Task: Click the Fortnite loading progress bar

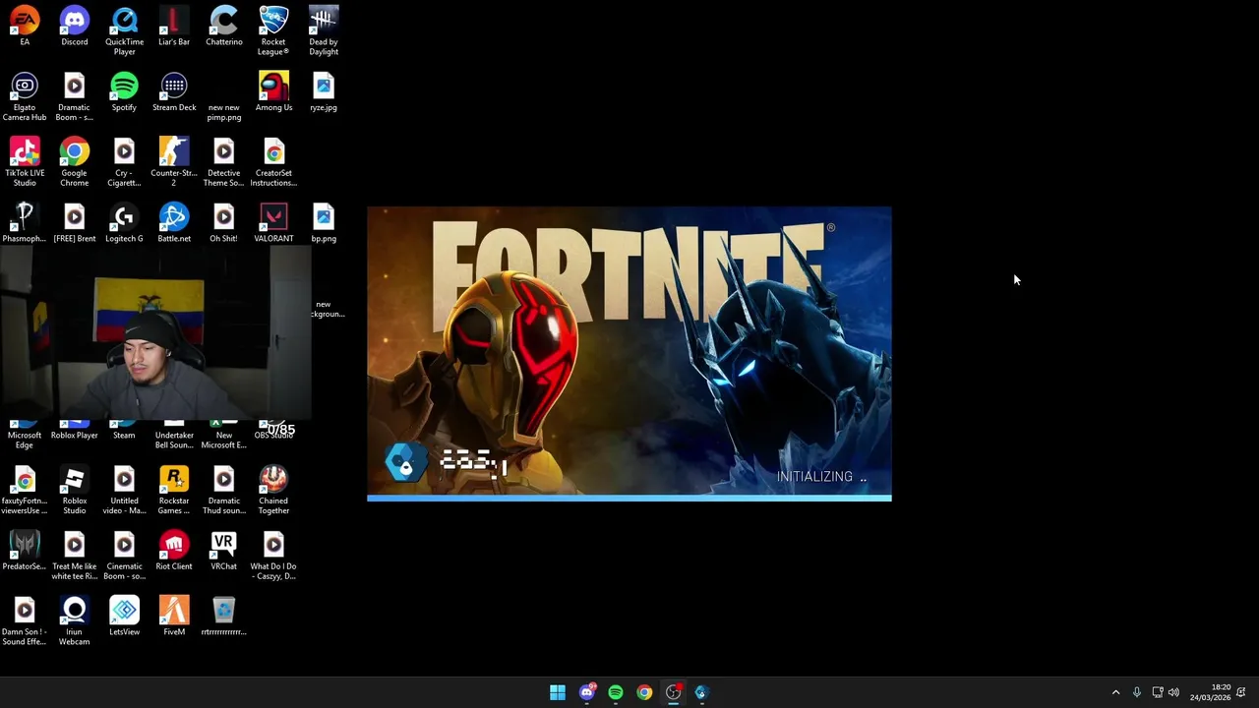Action: pos(629,499)
